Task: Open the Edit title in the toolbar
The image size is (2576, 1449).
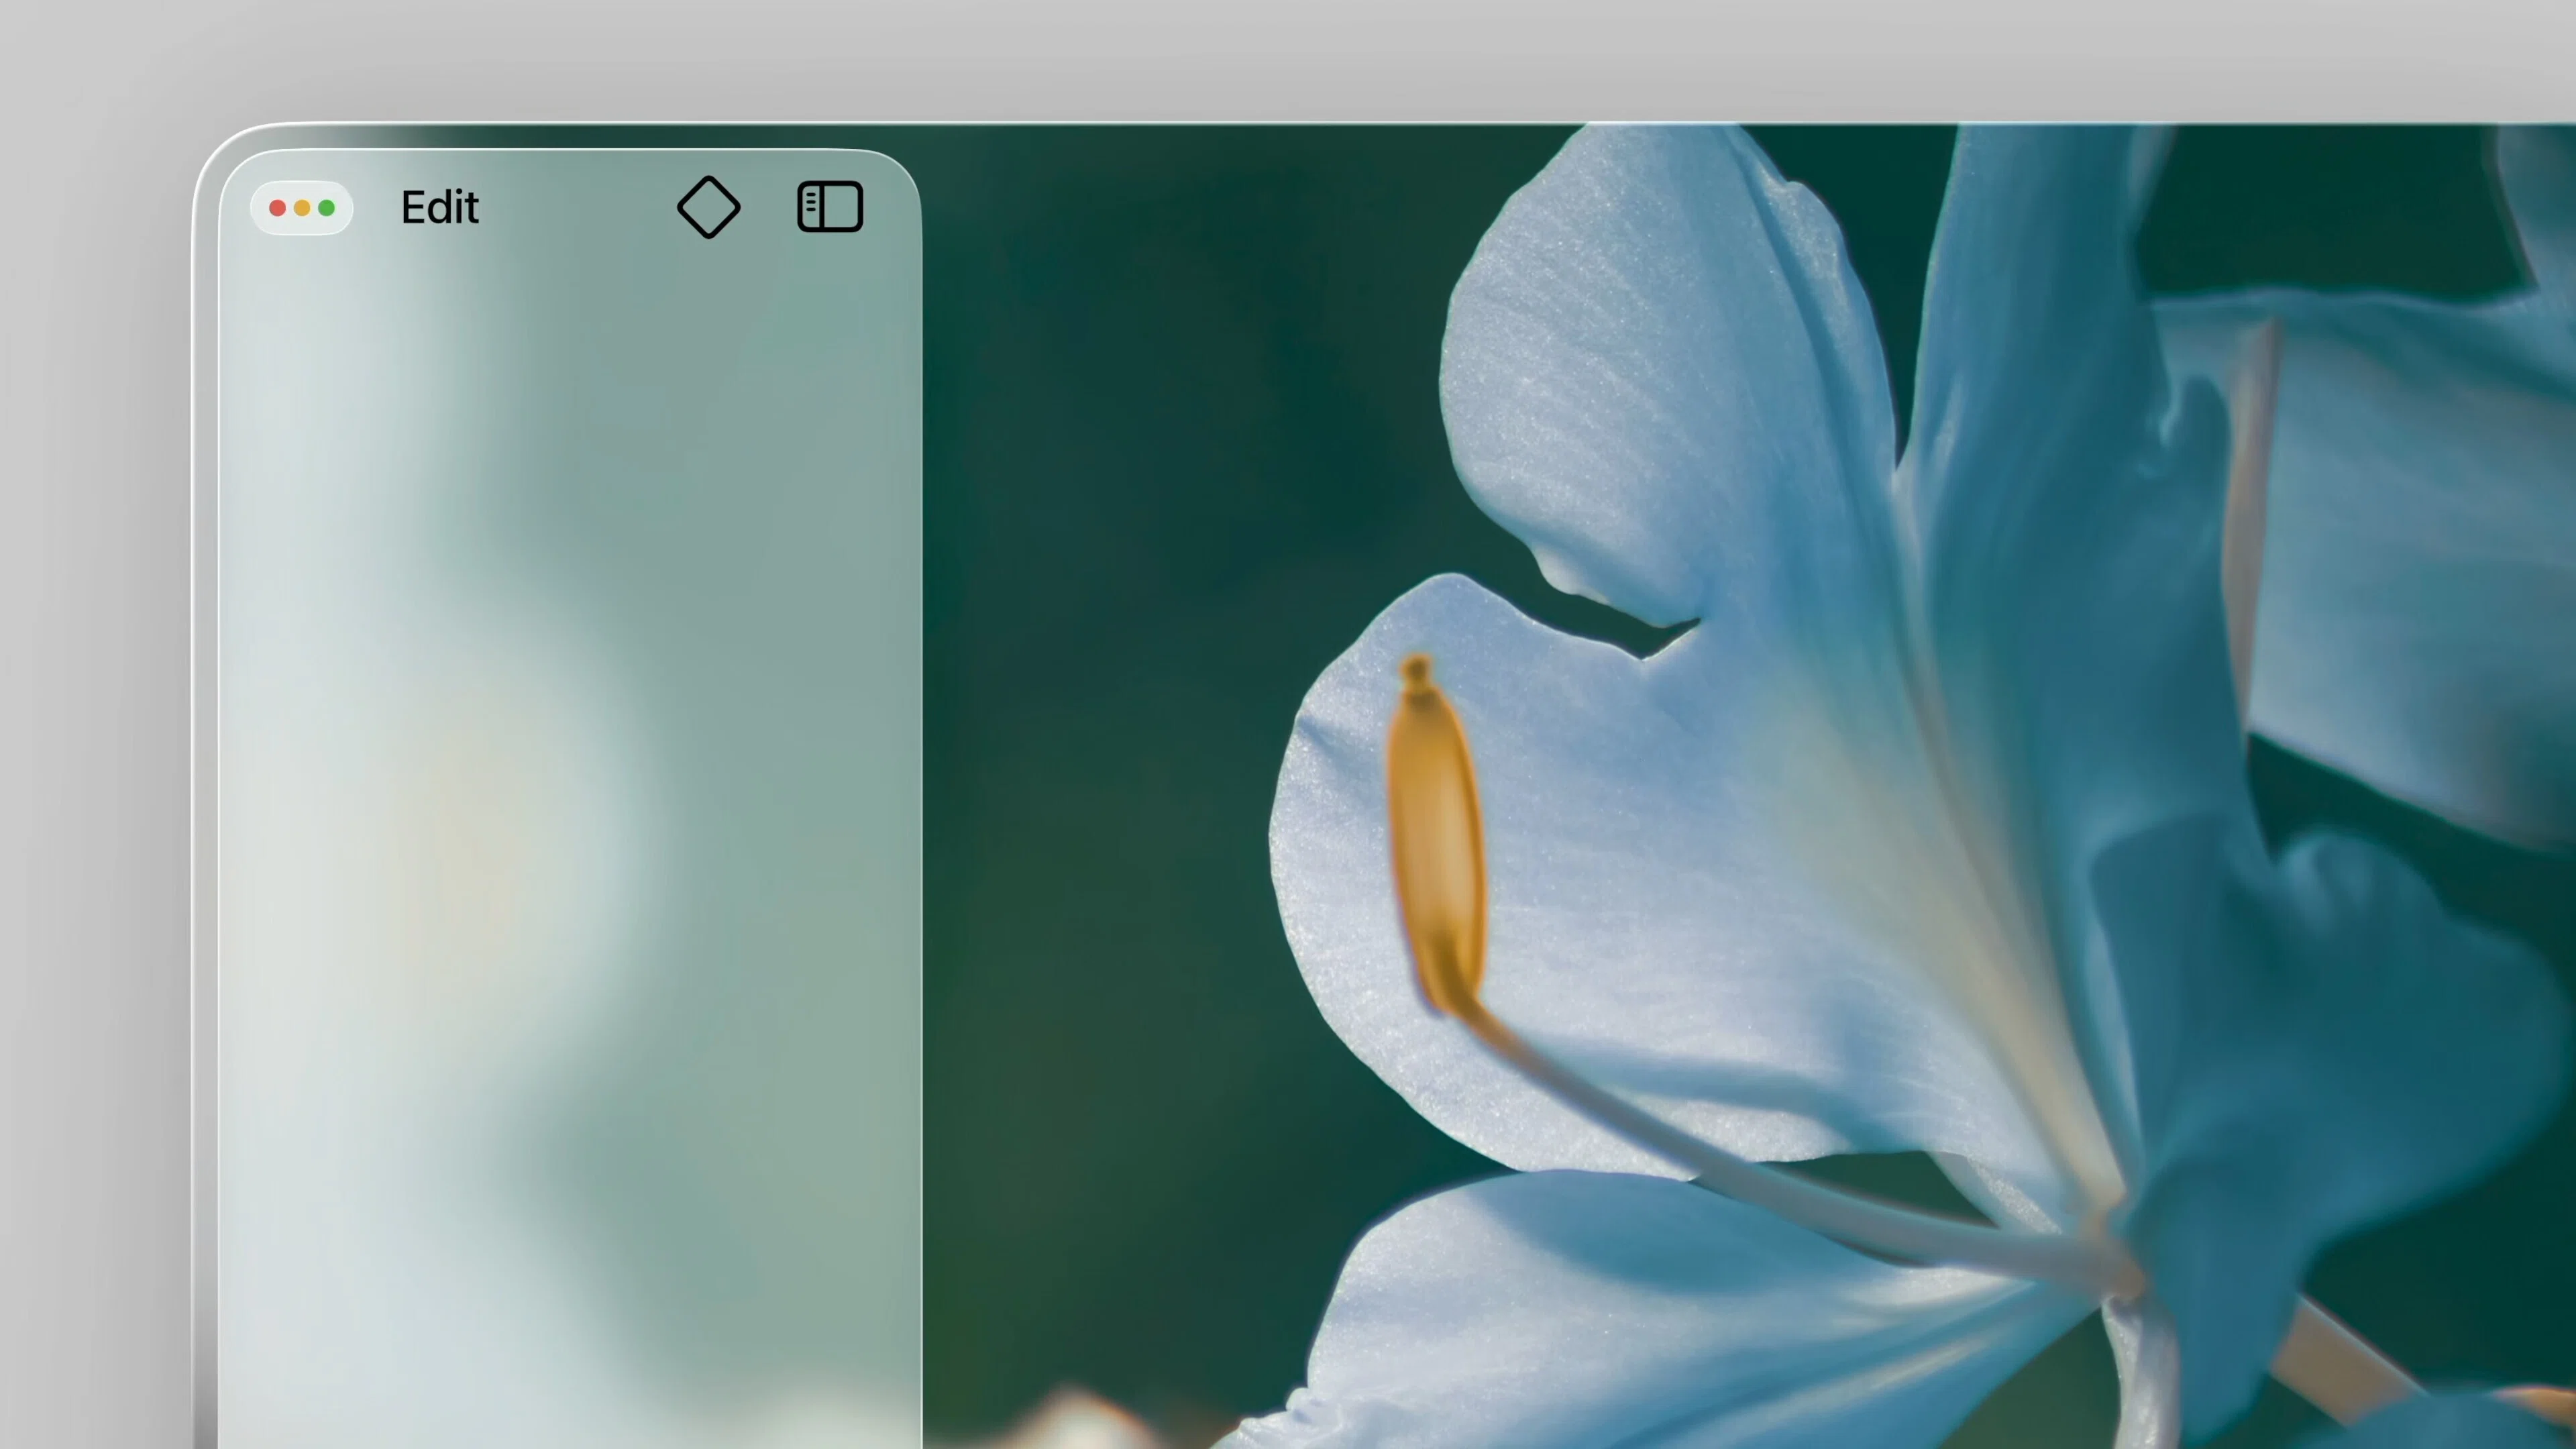Action: click(440, 207)
